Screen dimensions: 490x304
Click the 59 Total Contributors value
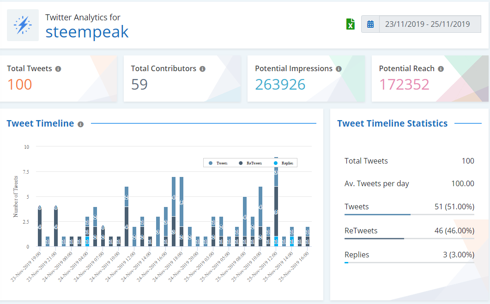pyautogui.click(x=139, y=85)
